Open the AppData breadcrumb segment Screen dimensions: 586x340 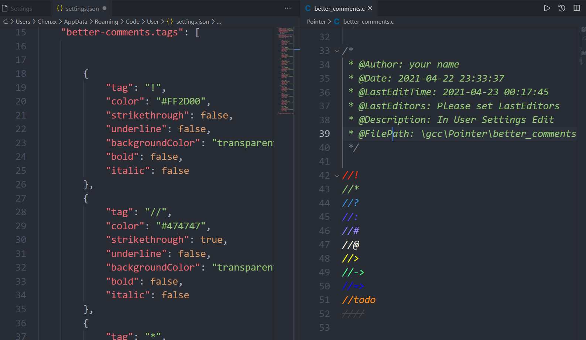[x=76, y=21]
